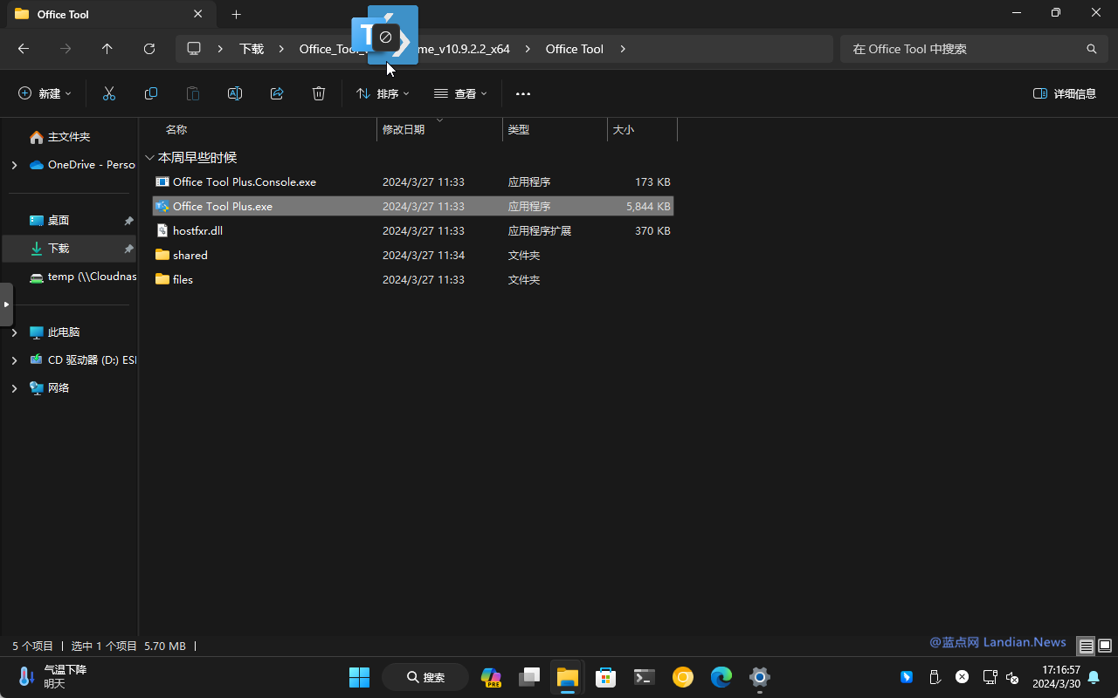Expand the CD Drive (D:) node
This screenshot has width=1118, height=698.
coord(14,360)
